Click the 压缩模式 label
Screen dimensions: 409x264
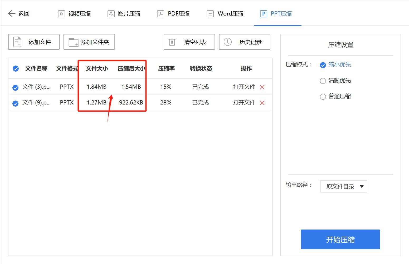[x=299, y=64]
